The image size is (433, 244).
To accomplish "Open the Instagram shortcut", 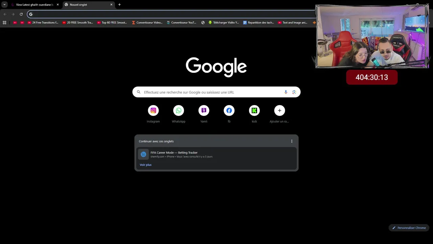I will tap(153, 114).
